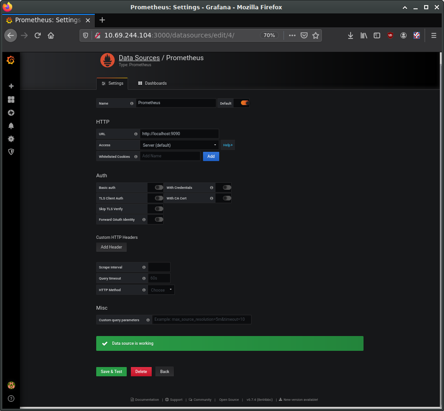The height and width of the screenshot is (411, 444).
Task: Open the Community footer link
Action: click(200, 400)
